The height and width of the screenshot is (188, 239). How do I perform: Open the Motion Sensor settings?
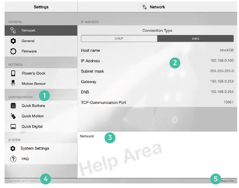click(x=41, y=84)
